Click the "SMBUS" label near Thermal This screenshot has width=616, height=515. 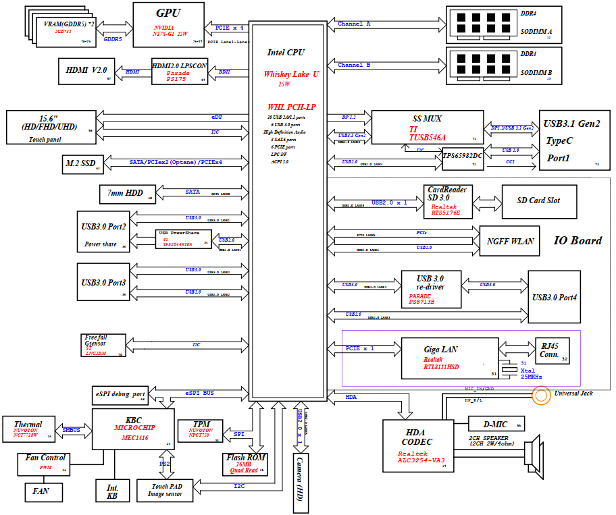pyautogui.click(x=71, y=430)
